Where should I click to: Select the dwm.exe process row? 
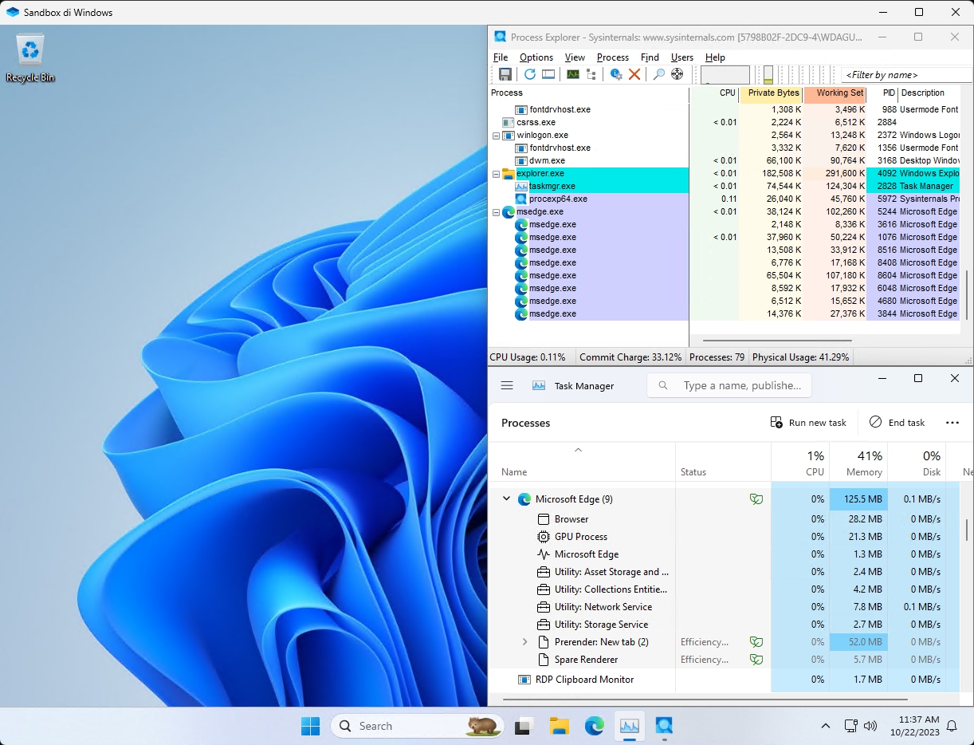[x=724, y=160]
